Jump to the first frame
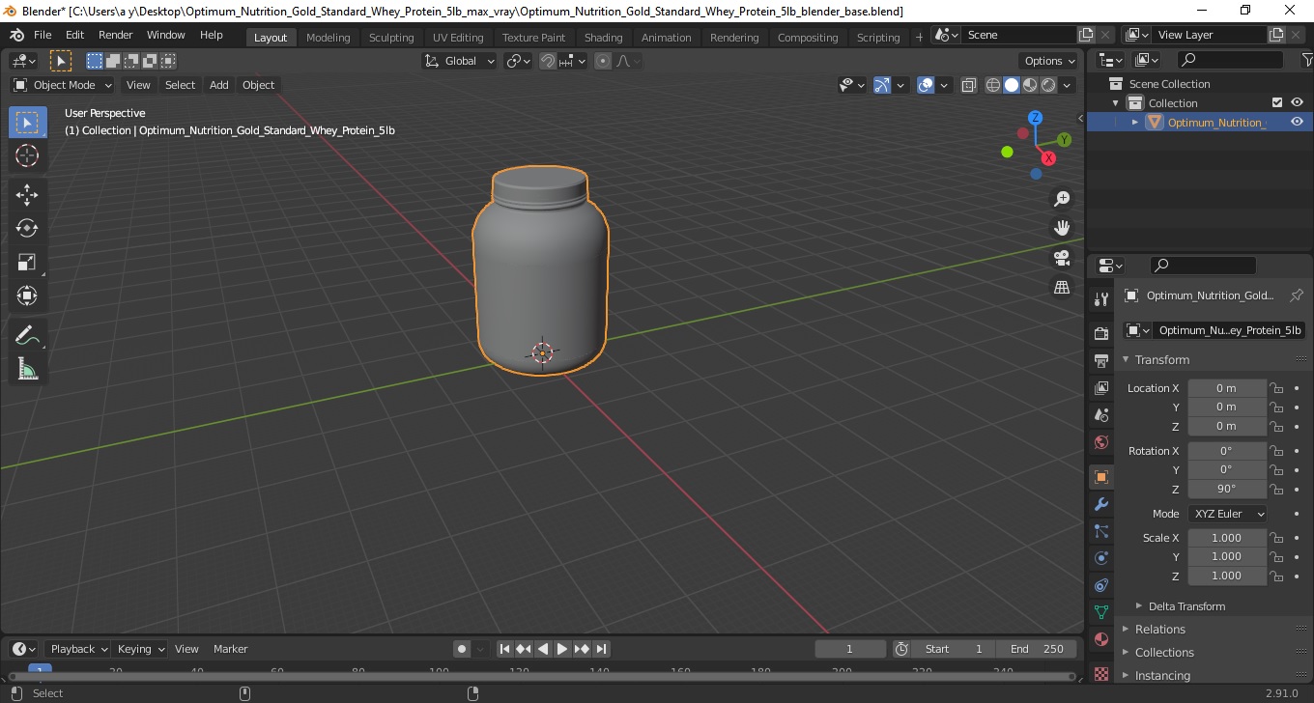Viewport: 1314px width, 703px height. [x=504, y=649]
